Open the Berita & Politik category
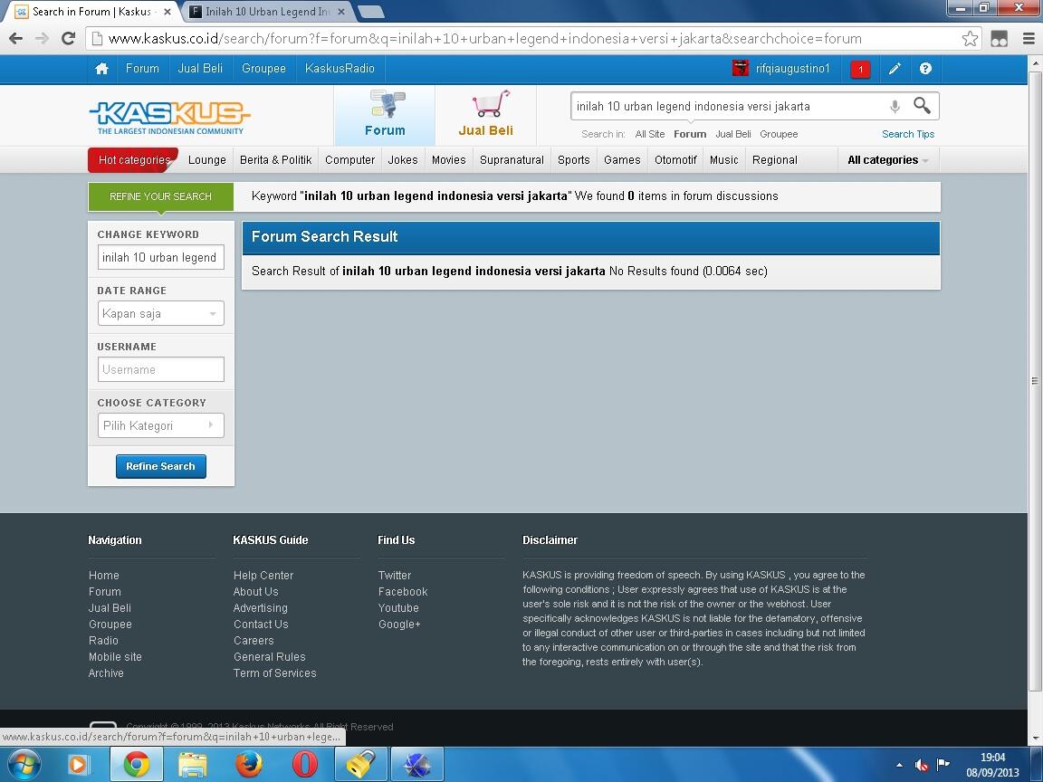 (275, 160)
